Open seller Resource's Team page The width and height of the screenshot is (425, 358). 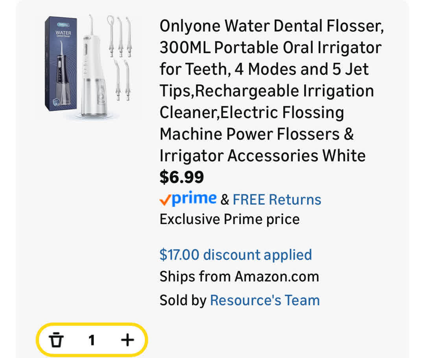pyautogui.click(x=264, y=300)
